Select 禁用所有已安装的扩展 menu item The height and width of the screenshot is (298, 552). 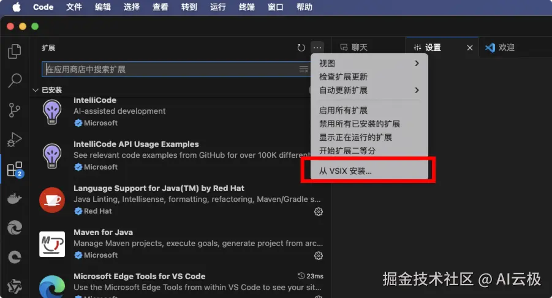tap(369, 124)
